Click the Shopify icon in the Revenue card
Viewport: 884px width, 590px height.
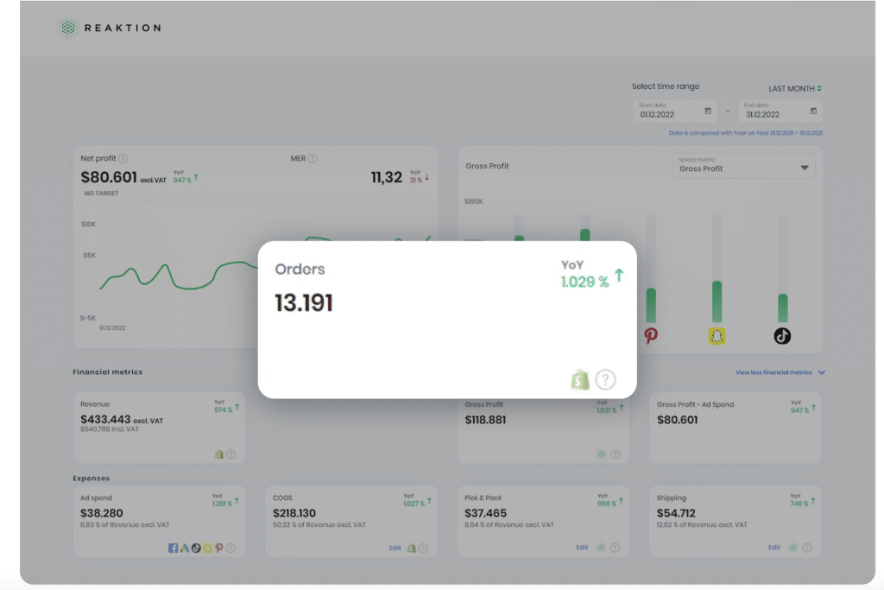(x=219, y=454)
